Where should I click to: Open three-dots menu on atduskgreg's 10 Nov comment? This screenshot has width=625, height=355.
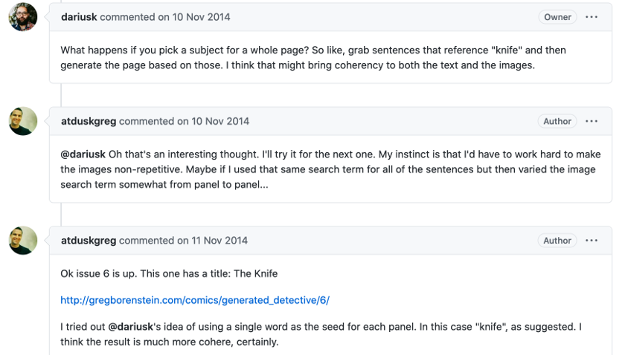click(x=592, y=121)
